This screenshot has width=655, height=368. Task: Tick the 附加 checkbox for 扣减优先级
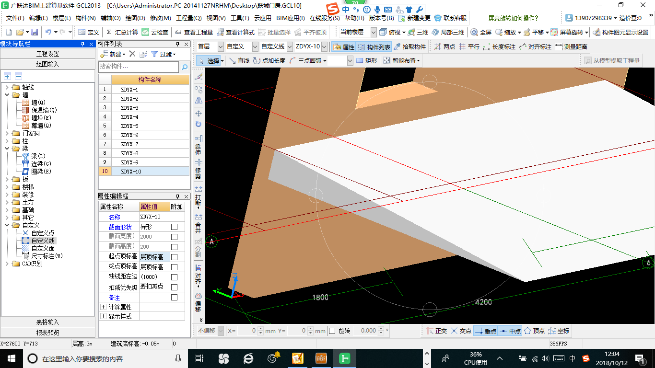click(x=175, y=287)
